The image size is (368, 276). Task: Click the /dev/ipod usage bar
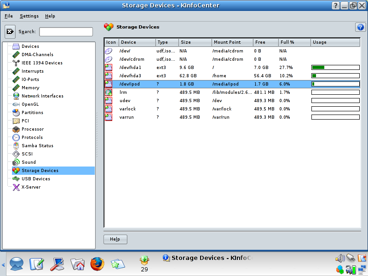[x=335, y=84]
